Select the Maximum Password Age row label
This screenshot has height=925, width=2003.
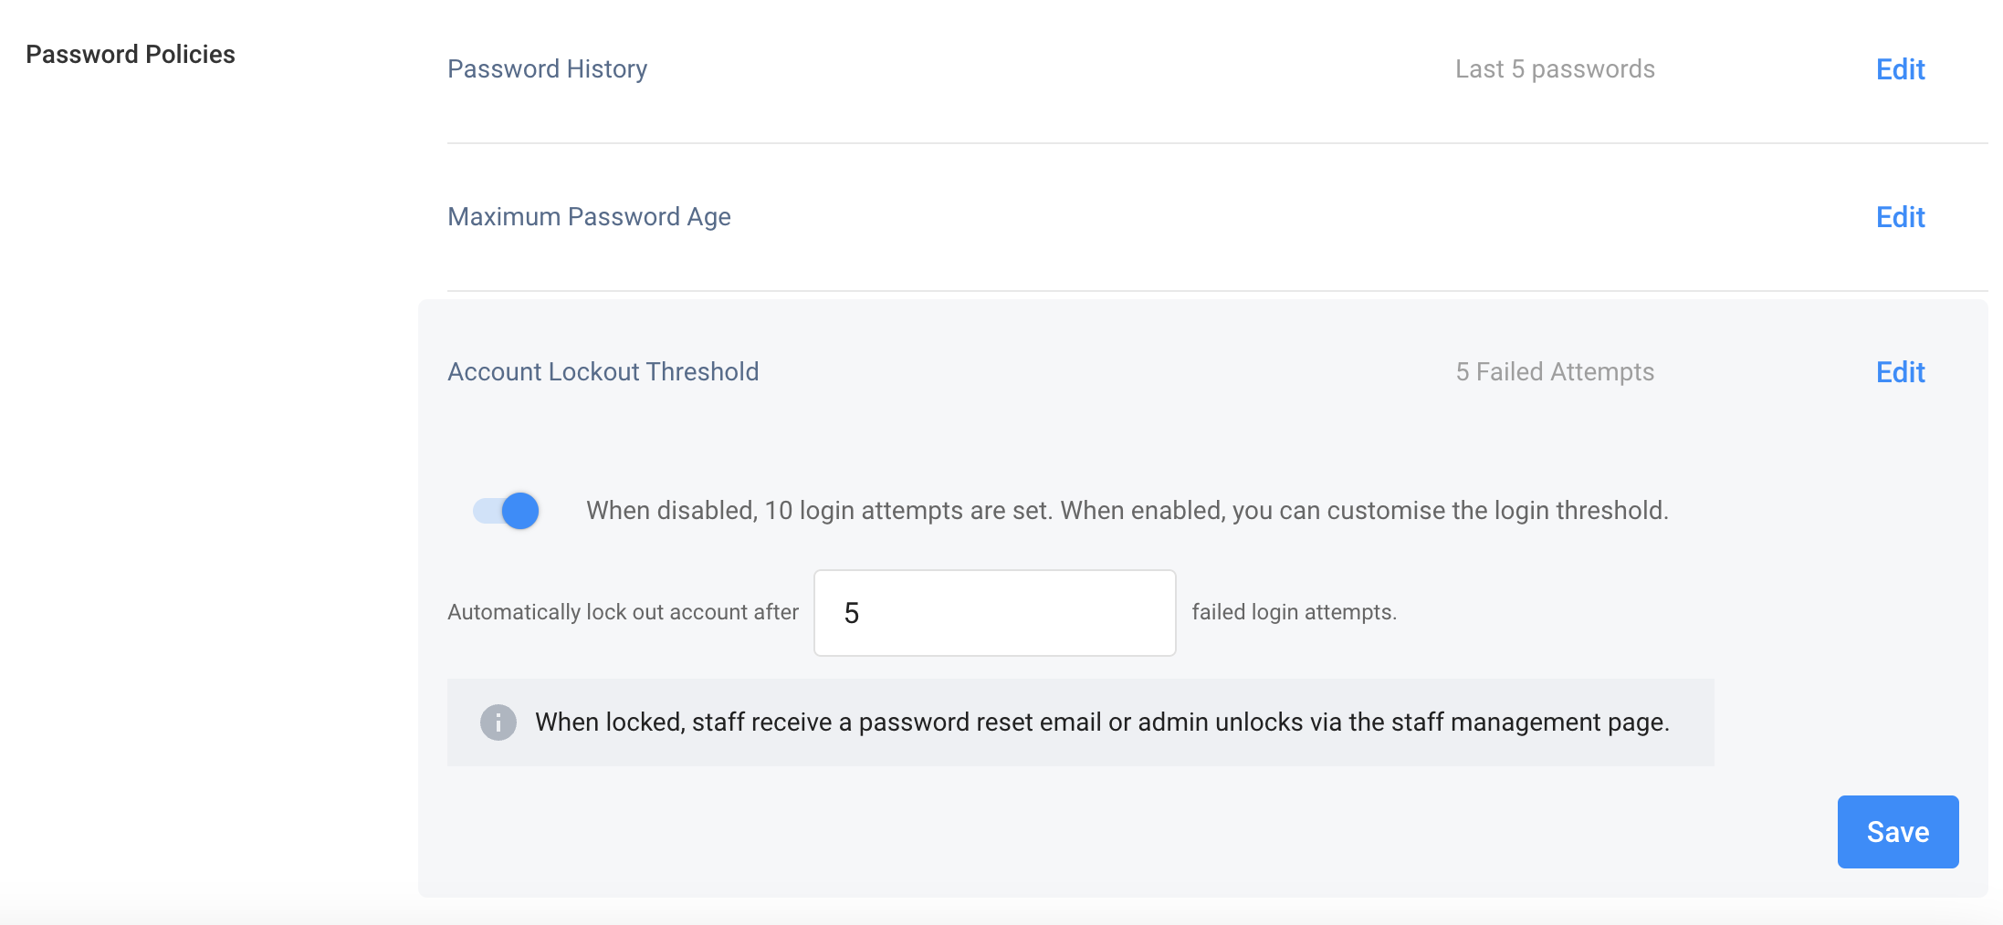coord(589,217)
